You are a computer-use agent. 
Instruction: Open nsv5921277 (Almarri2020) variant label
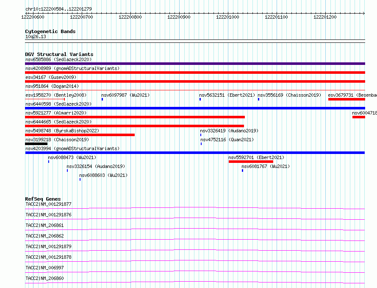pos(56,113)
